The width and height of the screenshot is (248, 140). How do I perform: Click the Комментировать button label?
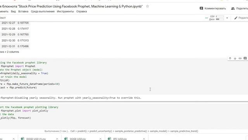point(215,9)
